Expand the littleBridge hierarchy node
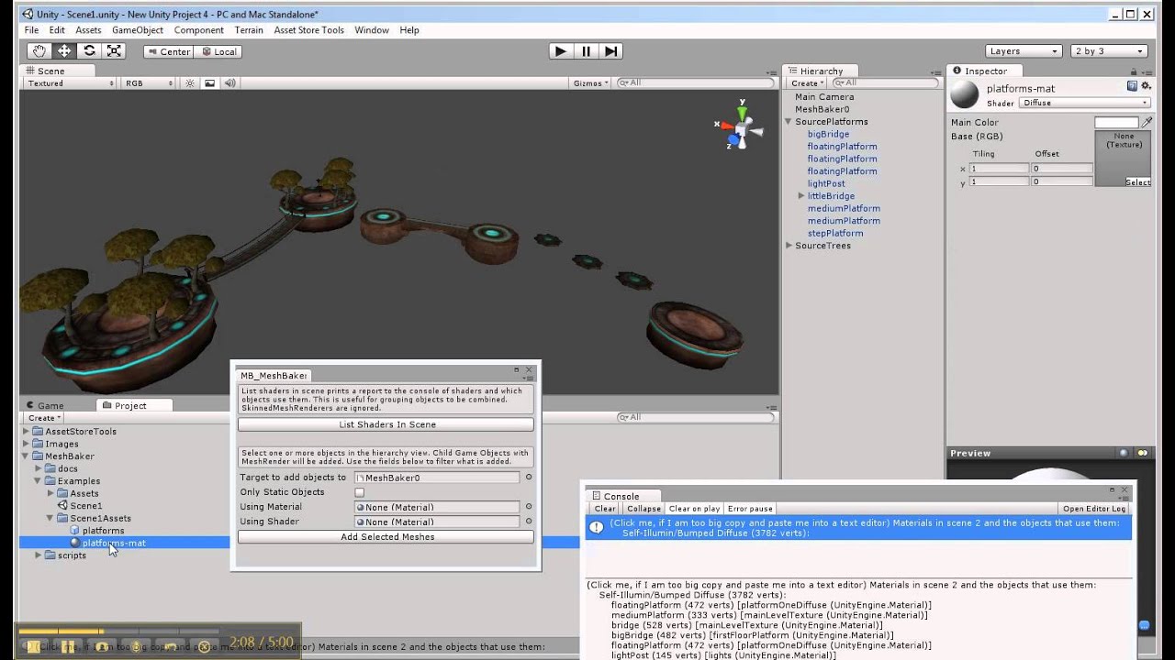Image resolution: width=1175 pixels, height=660 pixels. point(800,196)
